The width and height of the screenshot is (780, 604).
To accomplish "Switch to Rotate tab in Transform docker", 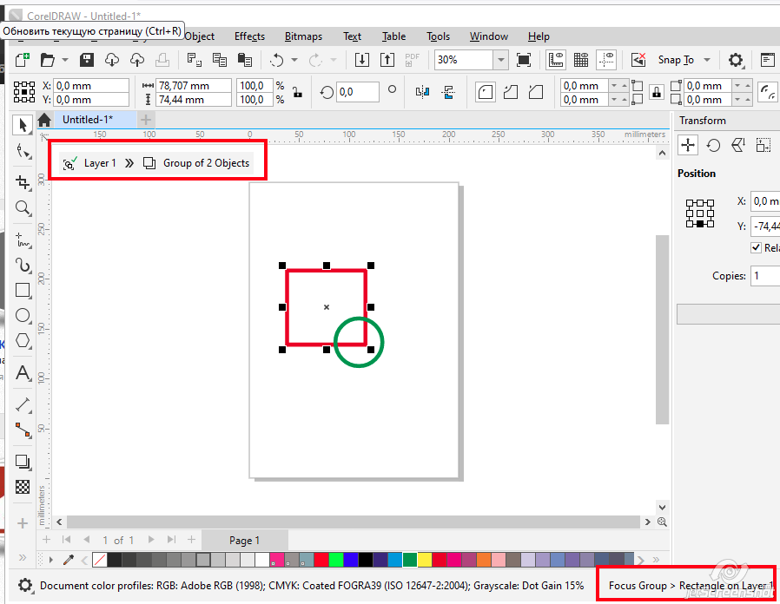I will (713, 146).
